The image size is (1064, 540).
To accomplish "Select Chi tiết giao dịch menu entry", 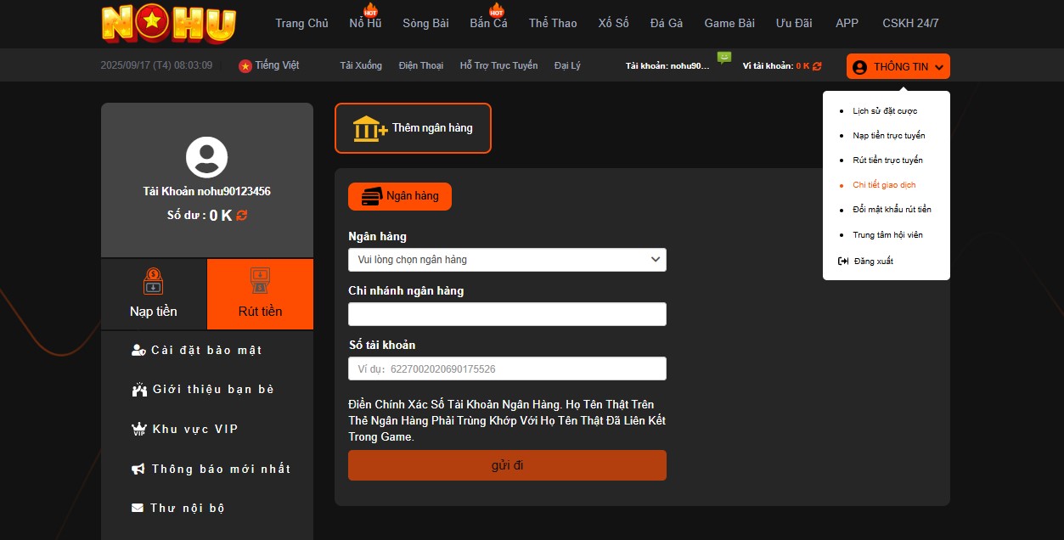I will tap(884, 185).
